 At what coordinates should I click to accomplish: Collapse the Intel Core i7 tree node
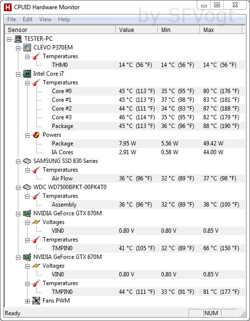pyautogui.click(x=18, y=74)
